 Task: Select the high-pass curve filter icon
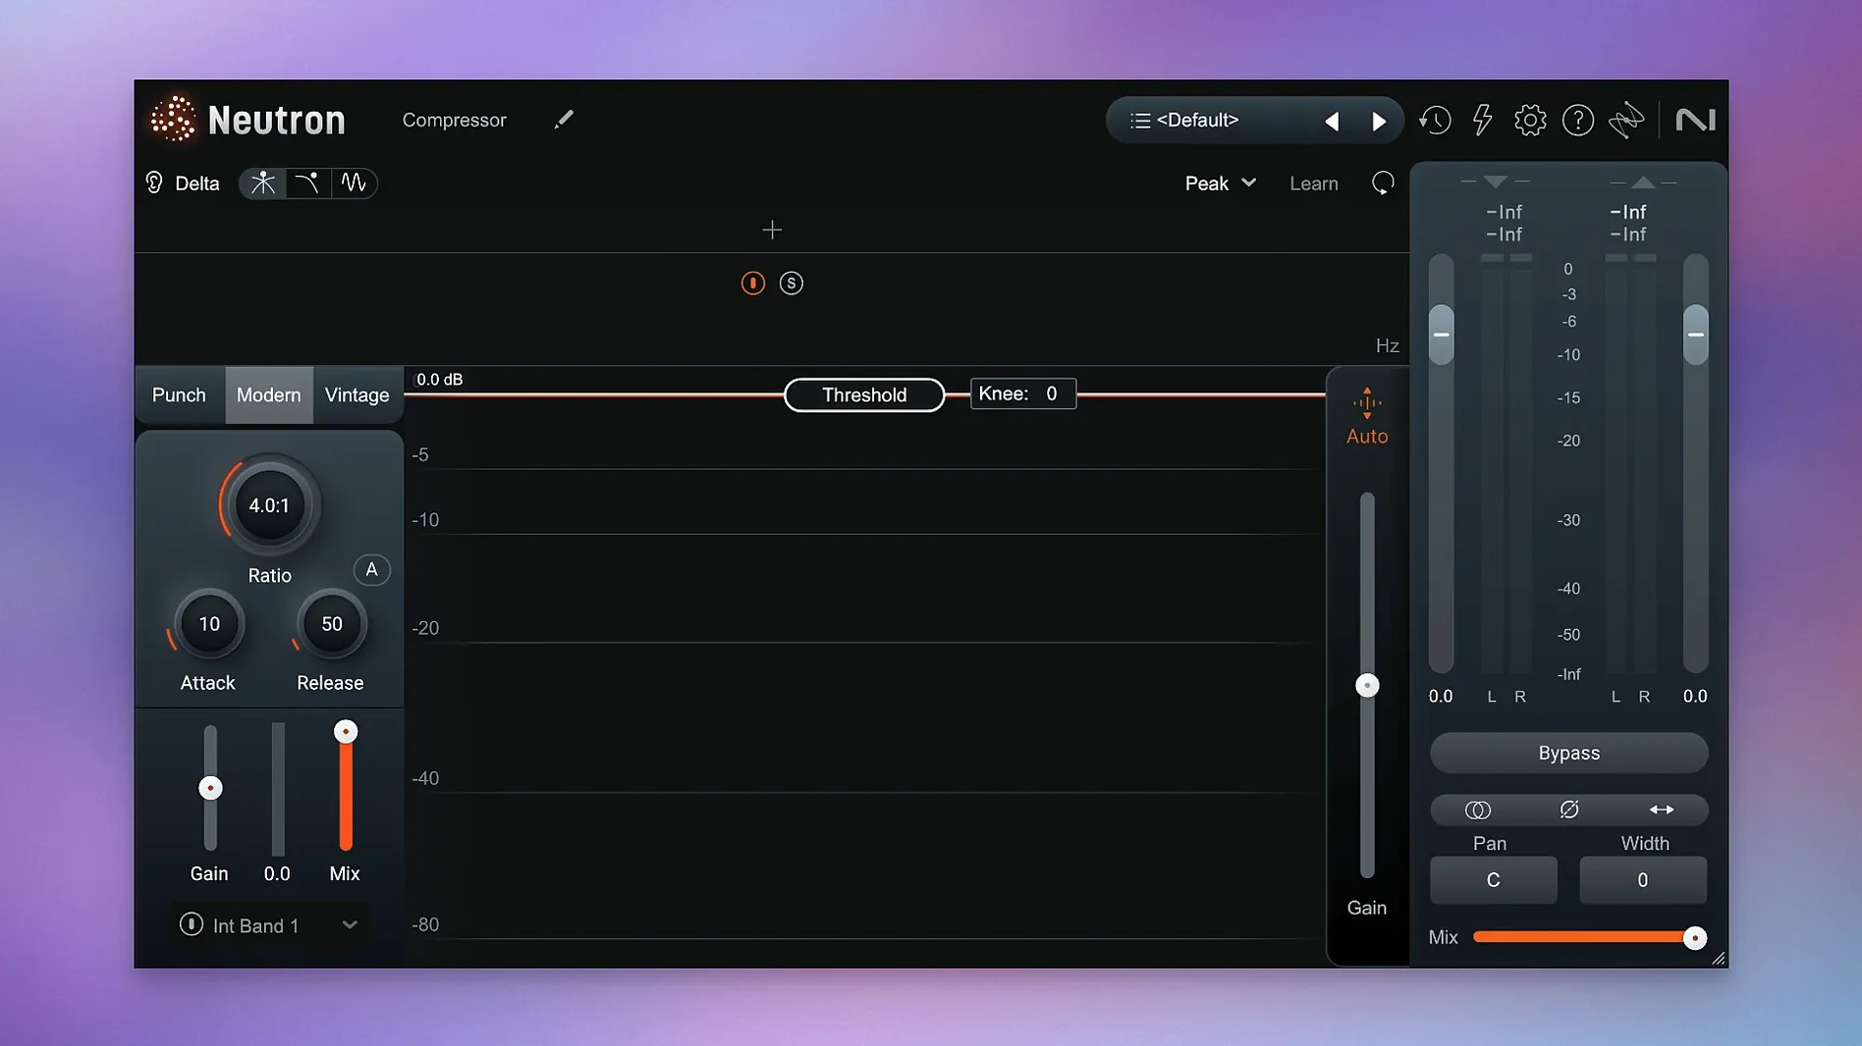coord(307,183)
